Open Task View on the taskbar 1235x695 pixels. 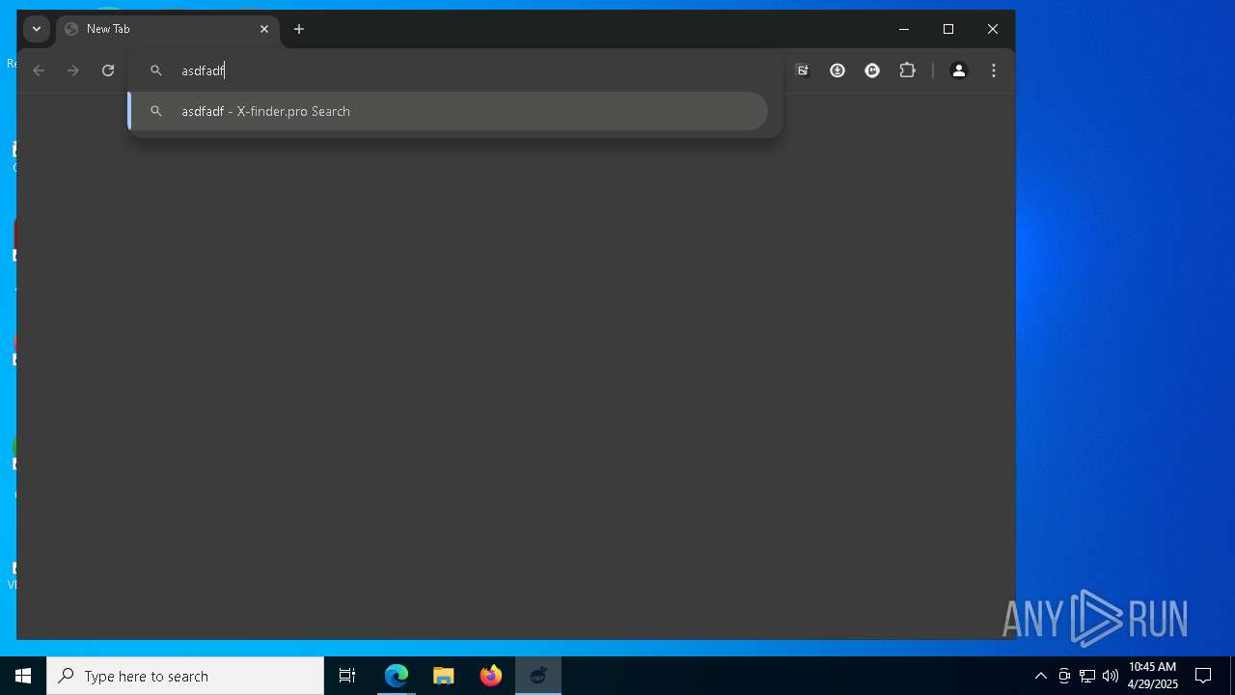[347, 676]
